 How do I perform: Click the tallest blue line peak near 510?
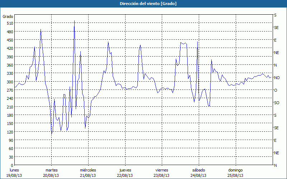tap(74, 21)
